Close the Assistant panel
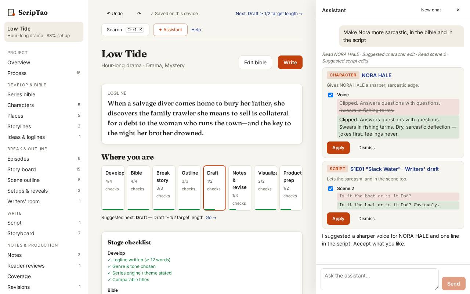The width and height of the screenshot is (470, 294). [x=458, y=10]
